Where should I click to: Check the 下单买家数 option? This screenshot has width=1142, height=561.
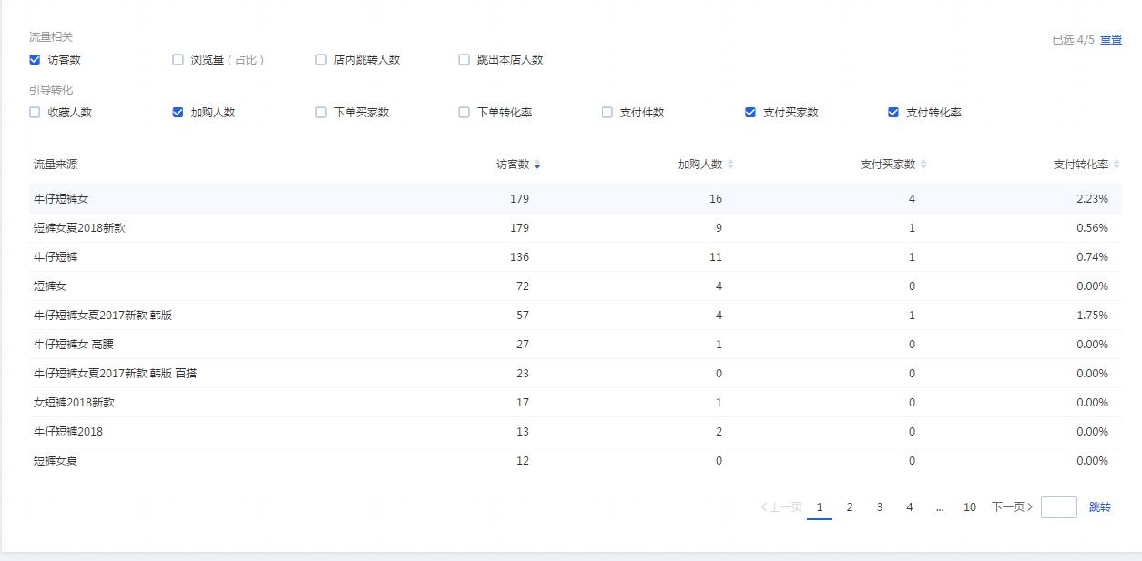coord(321,113)
